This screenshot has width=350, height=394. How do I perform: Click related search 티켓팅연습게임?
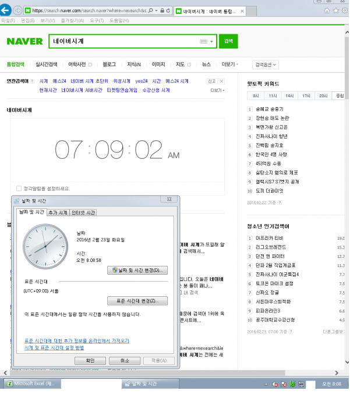(122, 90)
